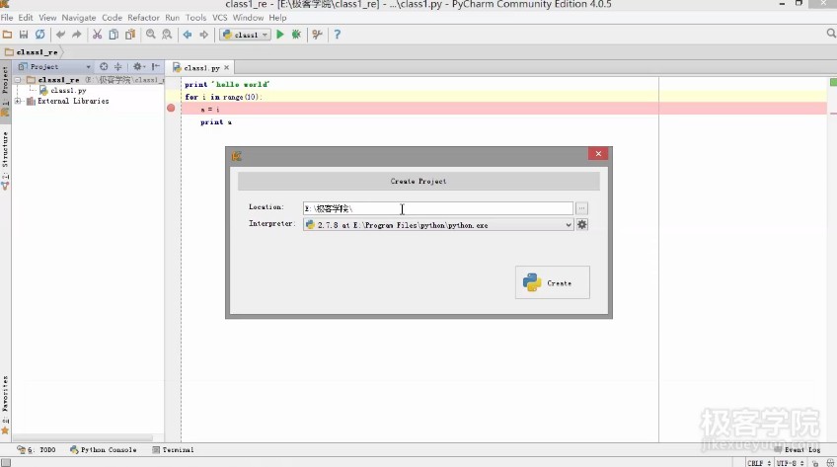Click the Project side tab
This screenshot has height=467, width=837.
(5, 91)
